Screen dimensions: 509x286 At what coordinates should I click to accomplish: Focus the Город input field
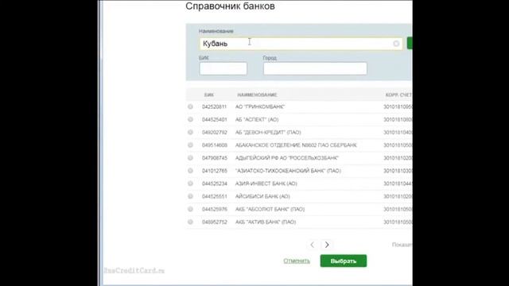(315, 69)
